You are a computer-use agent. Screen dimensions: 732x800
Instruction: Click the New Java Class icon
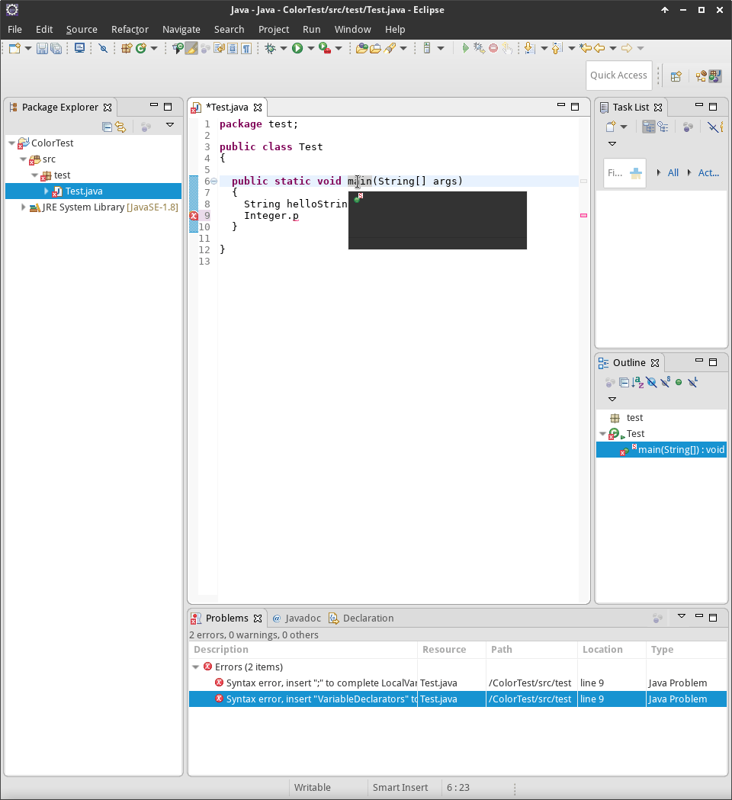pyautogui.click(x=141, y=49)
